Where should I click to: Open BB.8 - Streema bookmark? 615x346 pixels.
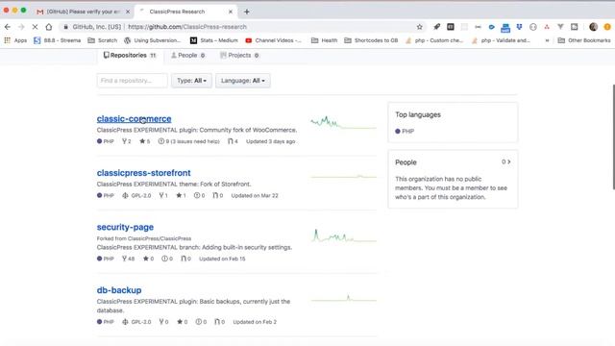tap(58, 40)
